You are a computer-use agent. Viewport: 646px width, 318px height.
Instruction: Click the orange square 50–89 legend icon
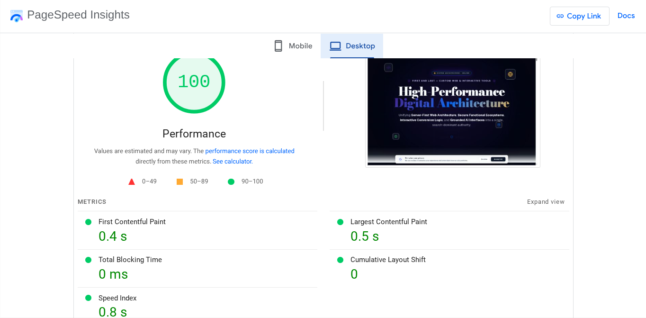[179, 181]
